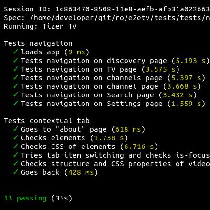
Task: Click the checkmark beside Search page test
Action: [x=16, y=94]
